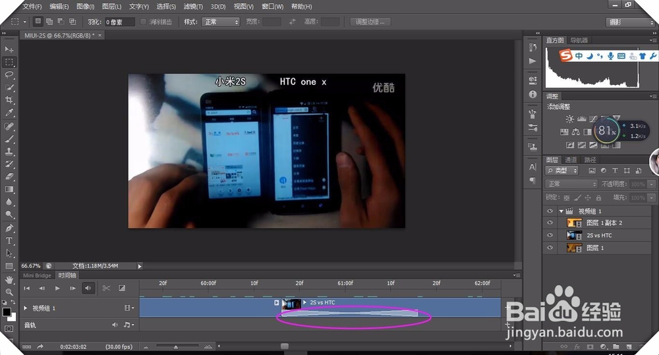This screenshot has height=355, width=659.
Task: Select the Rectangular Marquee tool in toolbox
Action: click(9, 62)
